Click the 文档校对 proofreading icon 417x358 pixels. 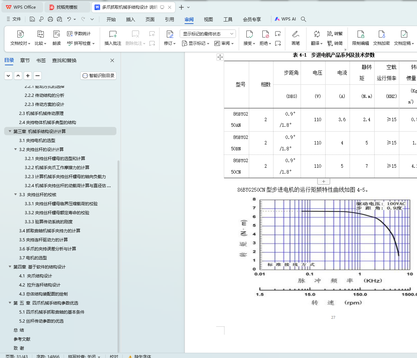click(21, 34)
